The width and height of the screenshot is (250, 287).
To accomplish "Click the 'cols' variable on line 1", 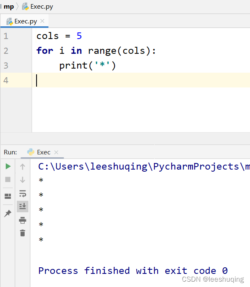I will point(48,36).
